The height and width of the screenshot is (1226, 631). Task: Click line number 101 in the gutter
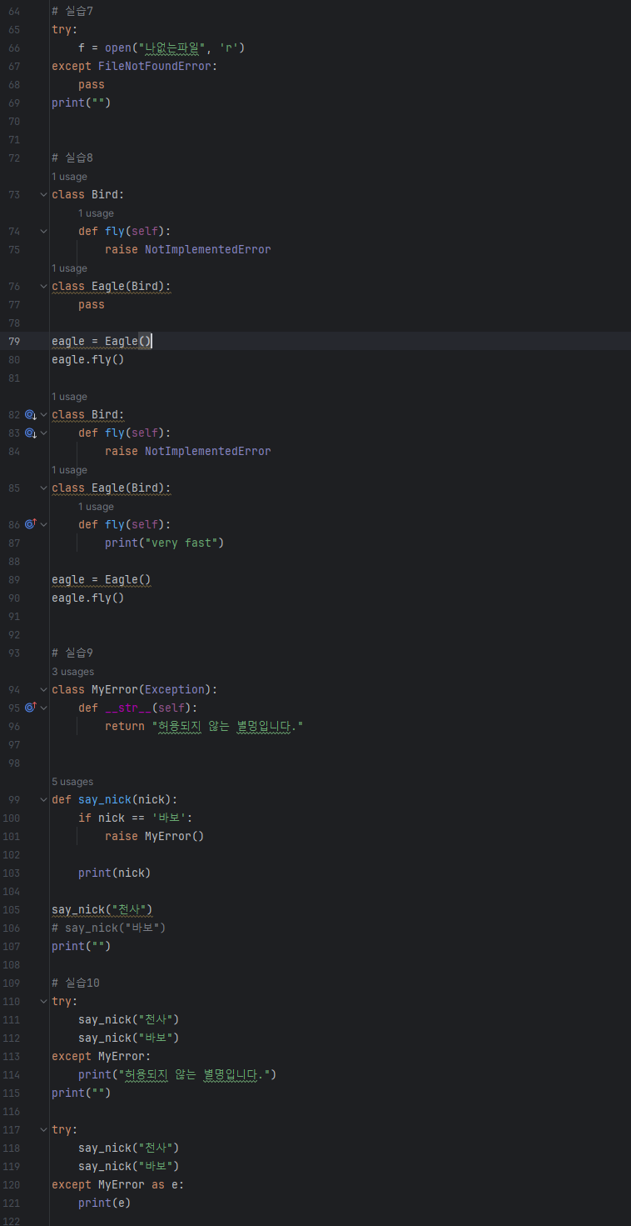click(x=12, y=836)
